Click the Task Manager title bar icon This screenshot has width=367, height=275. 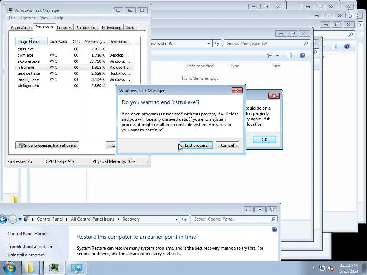[10, 10]
